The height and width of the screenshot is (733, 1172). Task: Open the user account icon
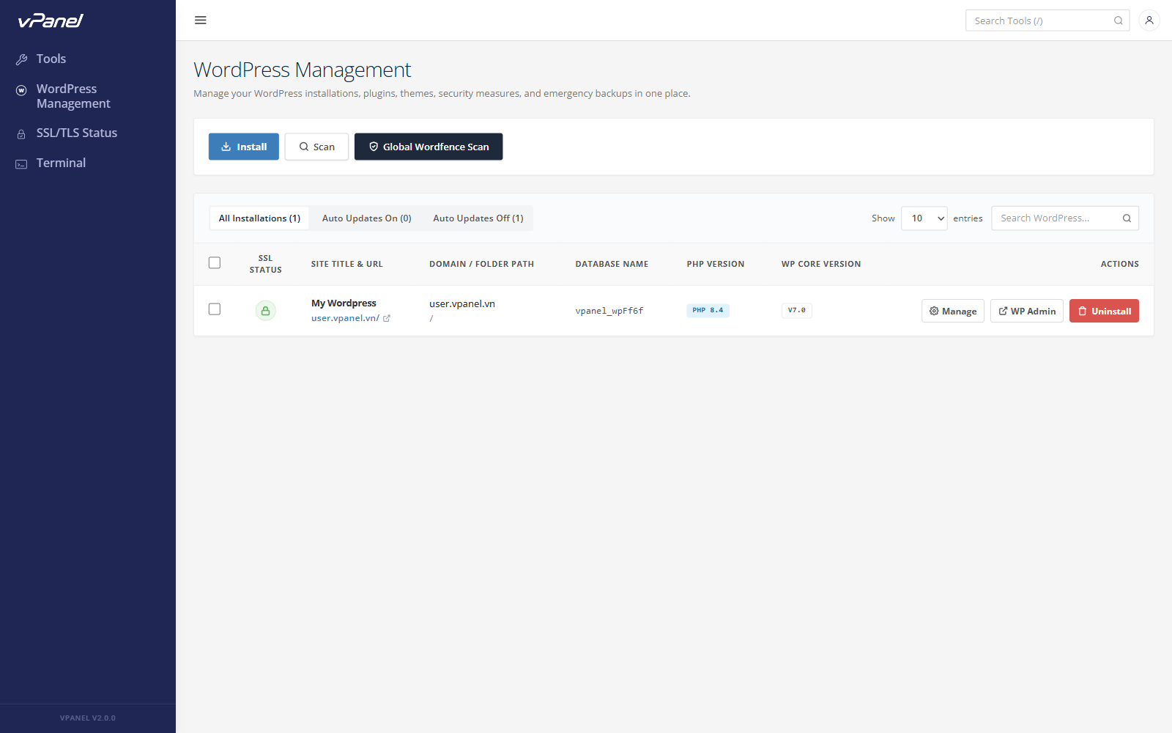click(x=1149, y=21)
